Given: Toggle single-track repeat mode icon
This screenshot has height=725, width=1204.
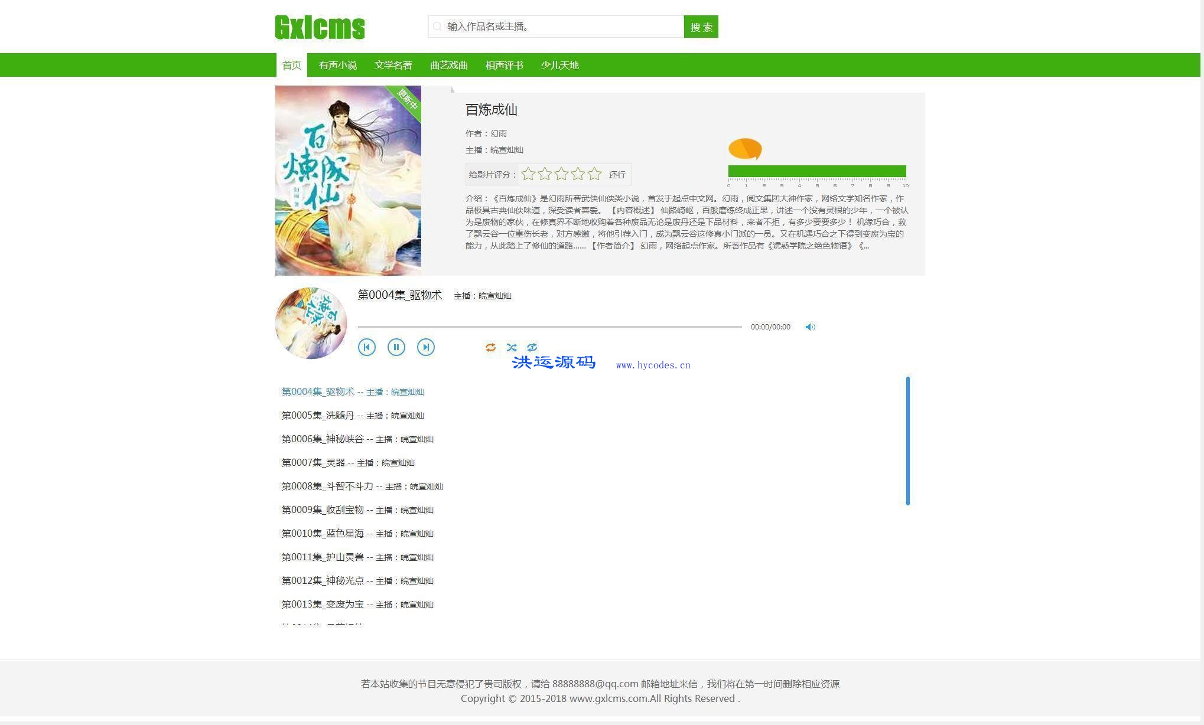Looking at the screenshot, I should click(x=532, y=347).
